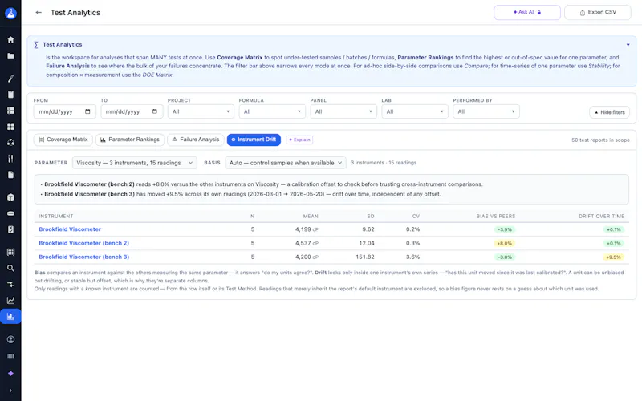Open the compare arrows sidebar icon
This screenshot has width=642, height=401.
[x=10, y=284]
